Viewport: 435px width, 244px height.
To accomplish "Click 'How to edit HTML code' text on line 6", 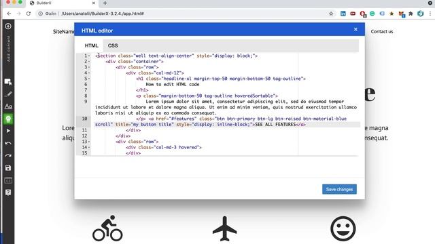I will click(172, 84).
